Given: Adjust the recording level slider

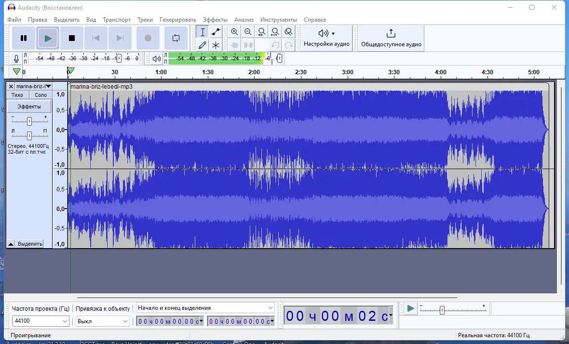Looking at the screenshot, I should click(119, 58).
